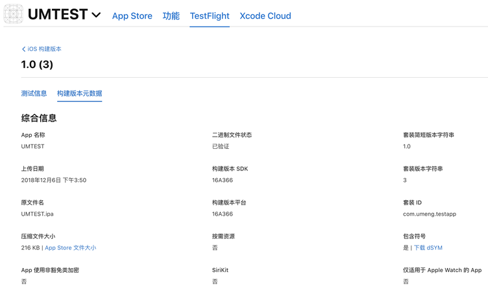This screenshot has width=488, height=294.
Task: Click the 构建版本平台 label
Action: click(x=229, y=203)
